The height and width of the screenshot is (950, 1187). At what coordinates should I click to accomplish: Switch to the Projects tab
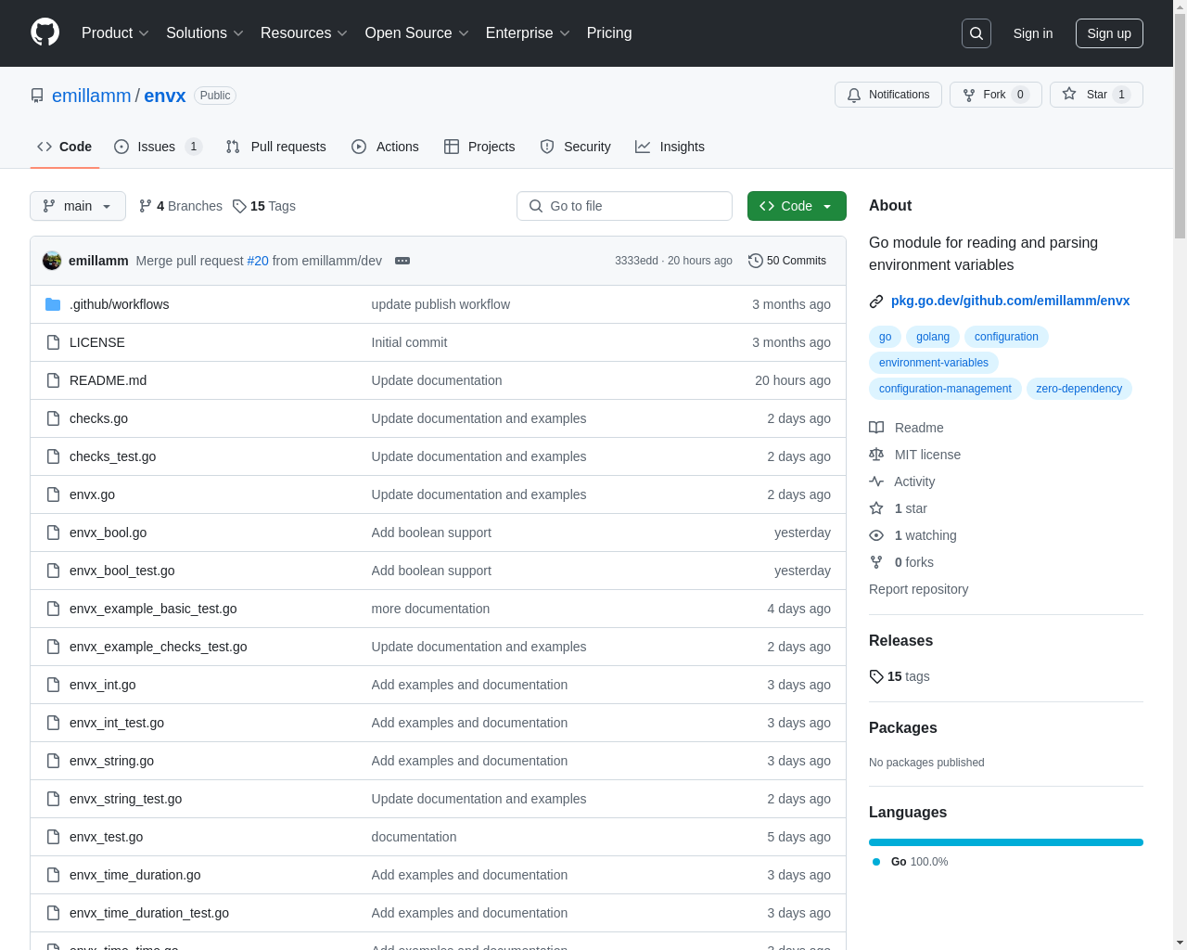(x=479, y=147)
